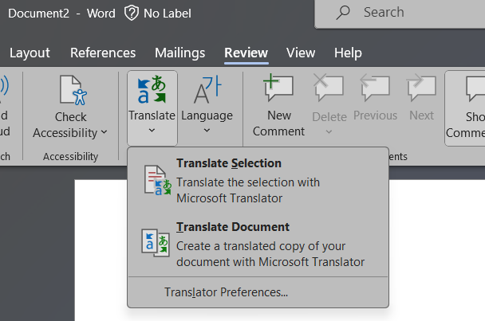This screenshot has height=321, width=485.
Task: Go to the Previous comment
Action: [375, 98]
